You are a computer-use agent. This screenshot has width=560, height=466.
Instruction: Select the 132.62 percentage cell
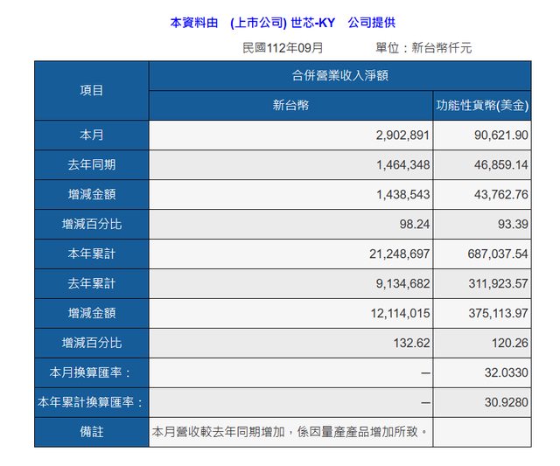click(x=408, y=343)
